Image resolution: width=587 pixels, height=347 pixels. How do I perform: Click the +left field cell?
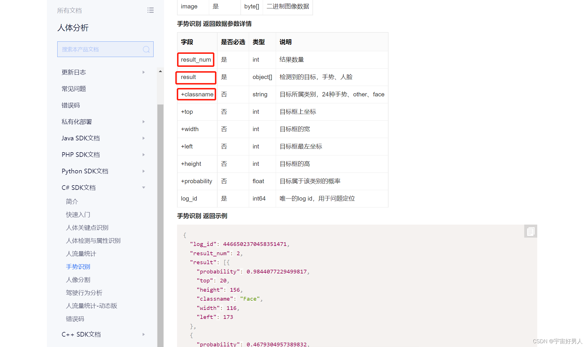click(197, 146)
